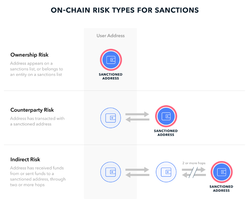The image size is (249, 199).
Task: Click the main title about sanctions risk types
Action: [x=124, y=10]
